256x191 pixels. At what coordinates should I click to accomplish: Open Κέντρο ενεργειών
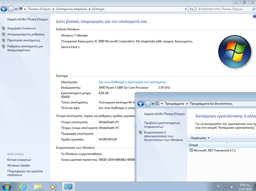pos(19,160)
